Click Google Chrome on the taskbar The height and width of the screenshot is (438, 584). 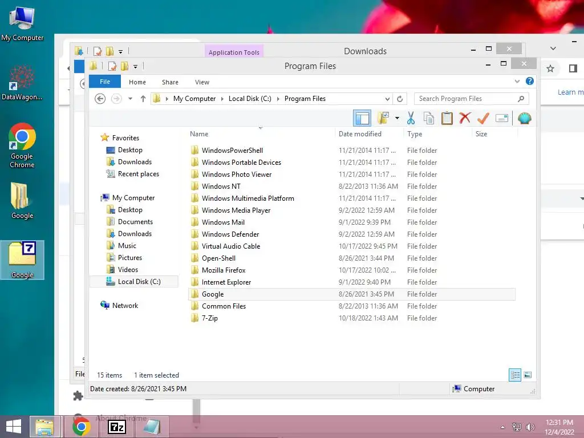click(x=81, y=427)
